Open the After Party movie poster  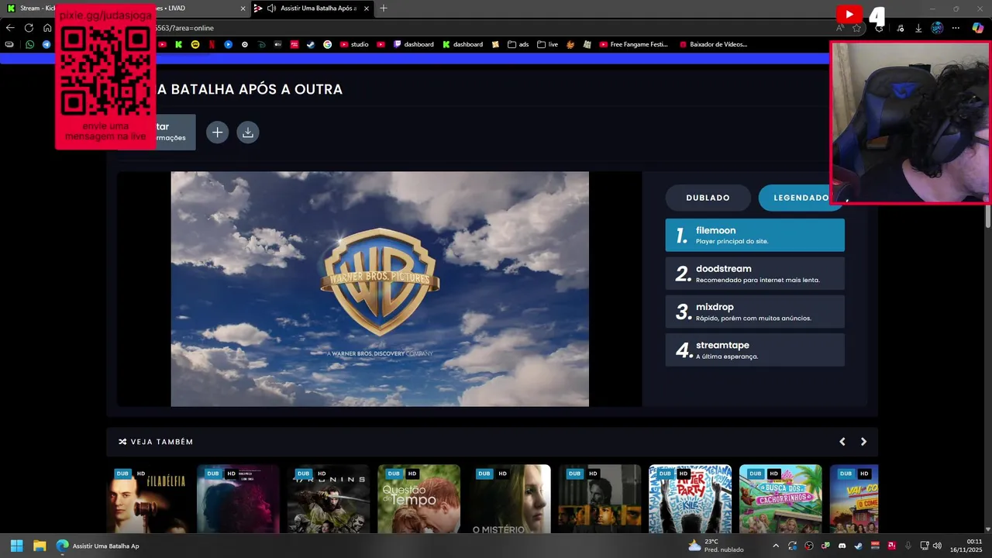[690, 499]
